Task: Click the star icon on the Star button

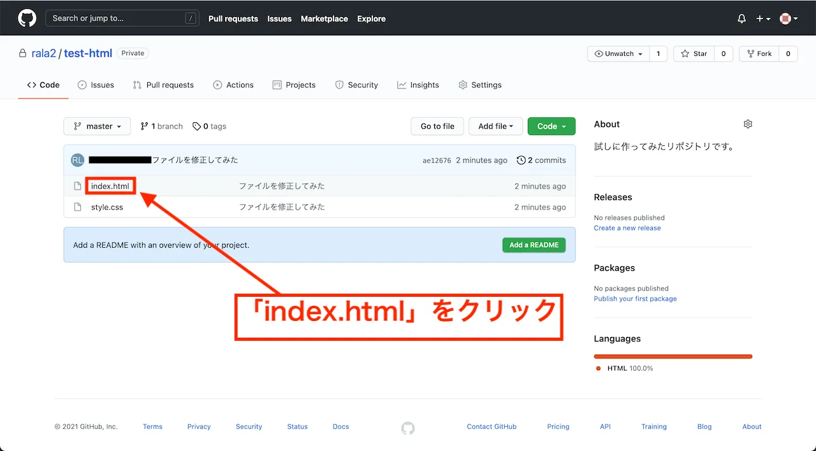Action: pos(685,54)
